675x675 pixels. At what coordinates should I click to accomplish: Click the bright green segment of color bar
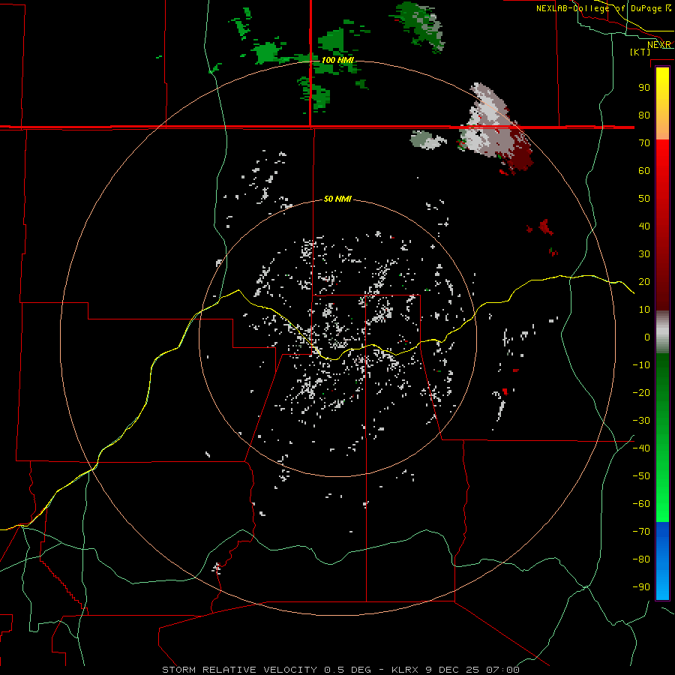(662, 482)
